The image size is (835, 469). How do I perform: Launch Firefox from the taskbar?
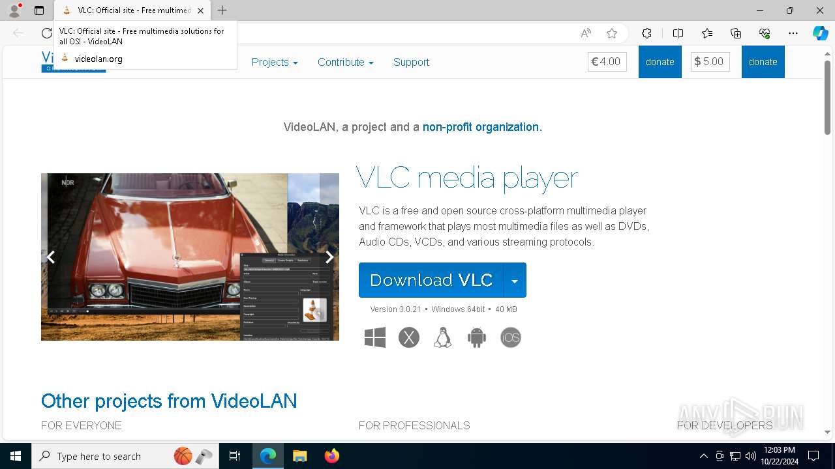click(x=332, y=456)
